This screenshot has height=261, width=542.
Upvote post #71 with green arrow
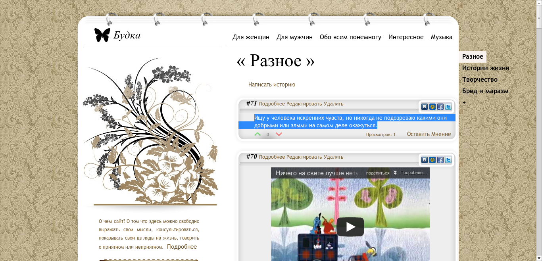pyautogui.click(x=258, y=134)
